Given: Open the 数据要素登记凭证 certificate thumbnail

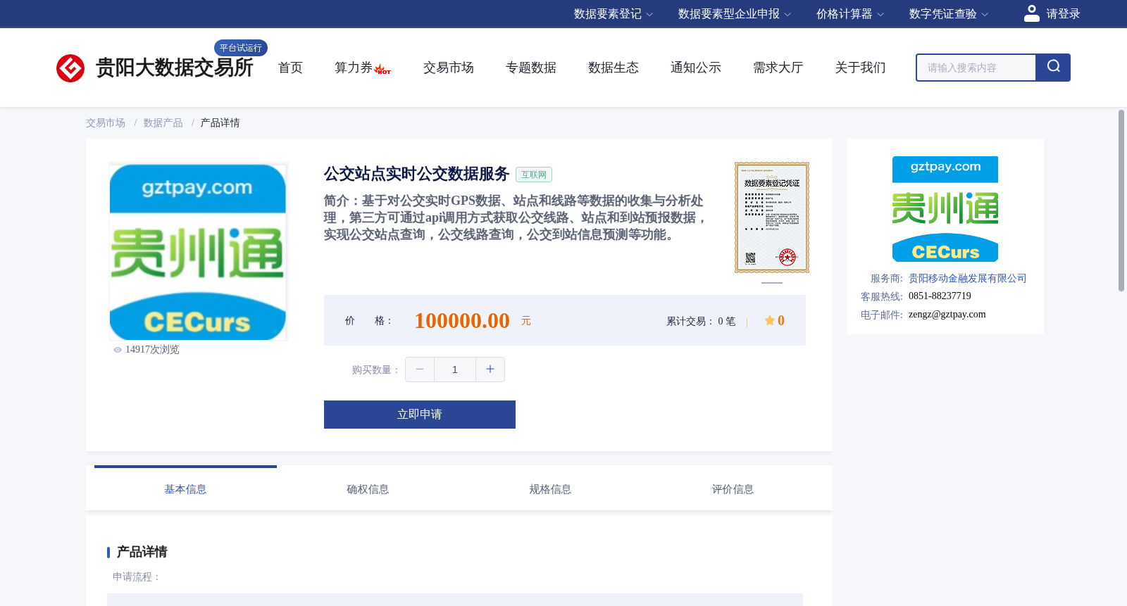Looking at the screenshot, I should point(772,217).
